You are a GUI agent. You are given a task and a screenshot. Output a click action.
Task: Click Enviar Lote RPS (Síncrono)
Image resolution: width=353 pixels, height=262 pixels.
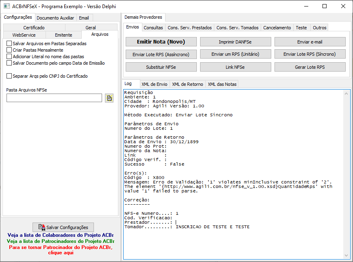click(310, 54)
